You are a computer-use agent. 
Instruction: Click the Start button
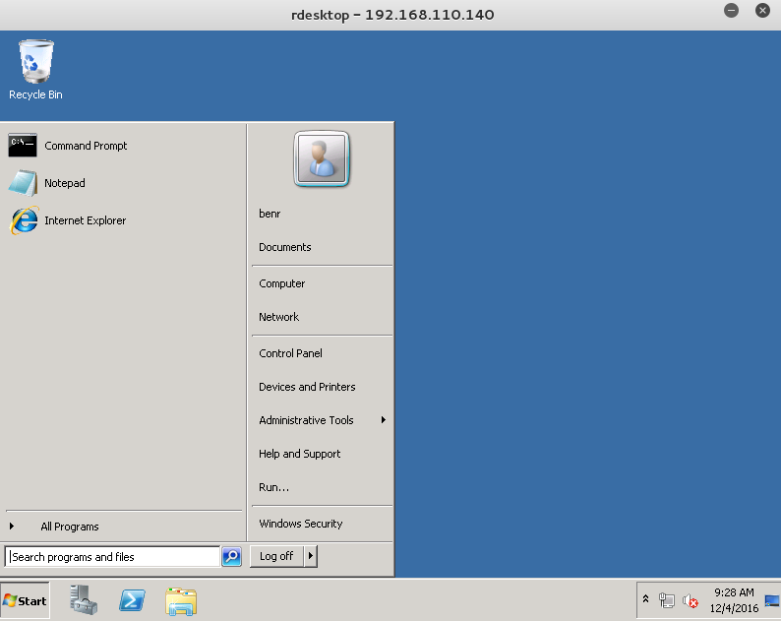tap(26, 600)
